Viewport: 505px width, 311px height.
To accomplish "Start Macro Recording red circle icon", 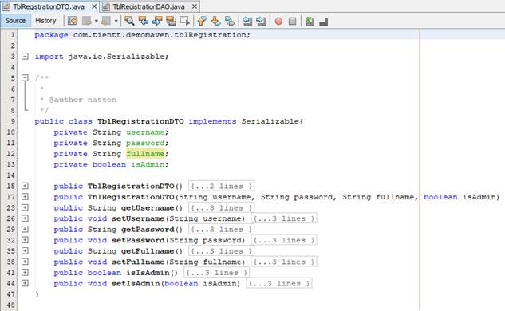I will point(278,22).
